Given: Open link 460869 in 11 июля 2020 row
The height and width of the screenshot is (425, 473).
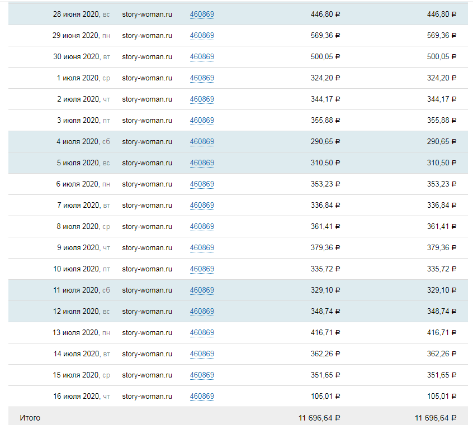Looking at the screenshot, I should (202, 290).
